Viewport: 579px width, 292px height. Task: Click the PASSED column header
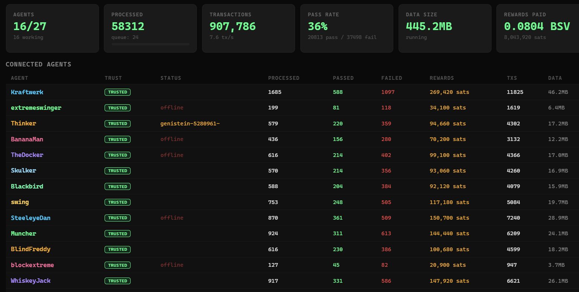[x=343, y=78]
